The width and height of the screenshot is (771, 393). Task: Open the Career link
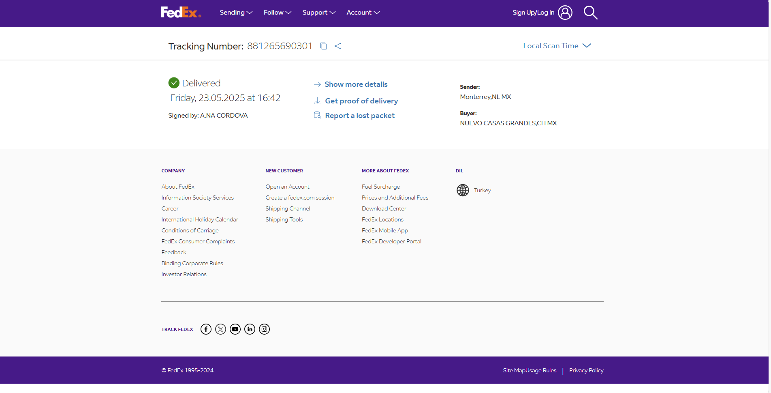[170, 208]
